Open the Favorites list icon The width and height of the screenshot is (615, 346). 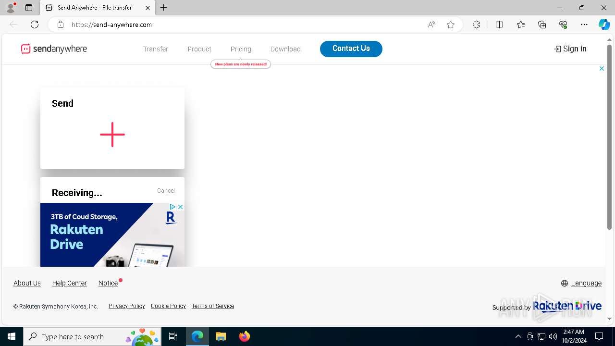pyautogui.click(x=521, y=25)
